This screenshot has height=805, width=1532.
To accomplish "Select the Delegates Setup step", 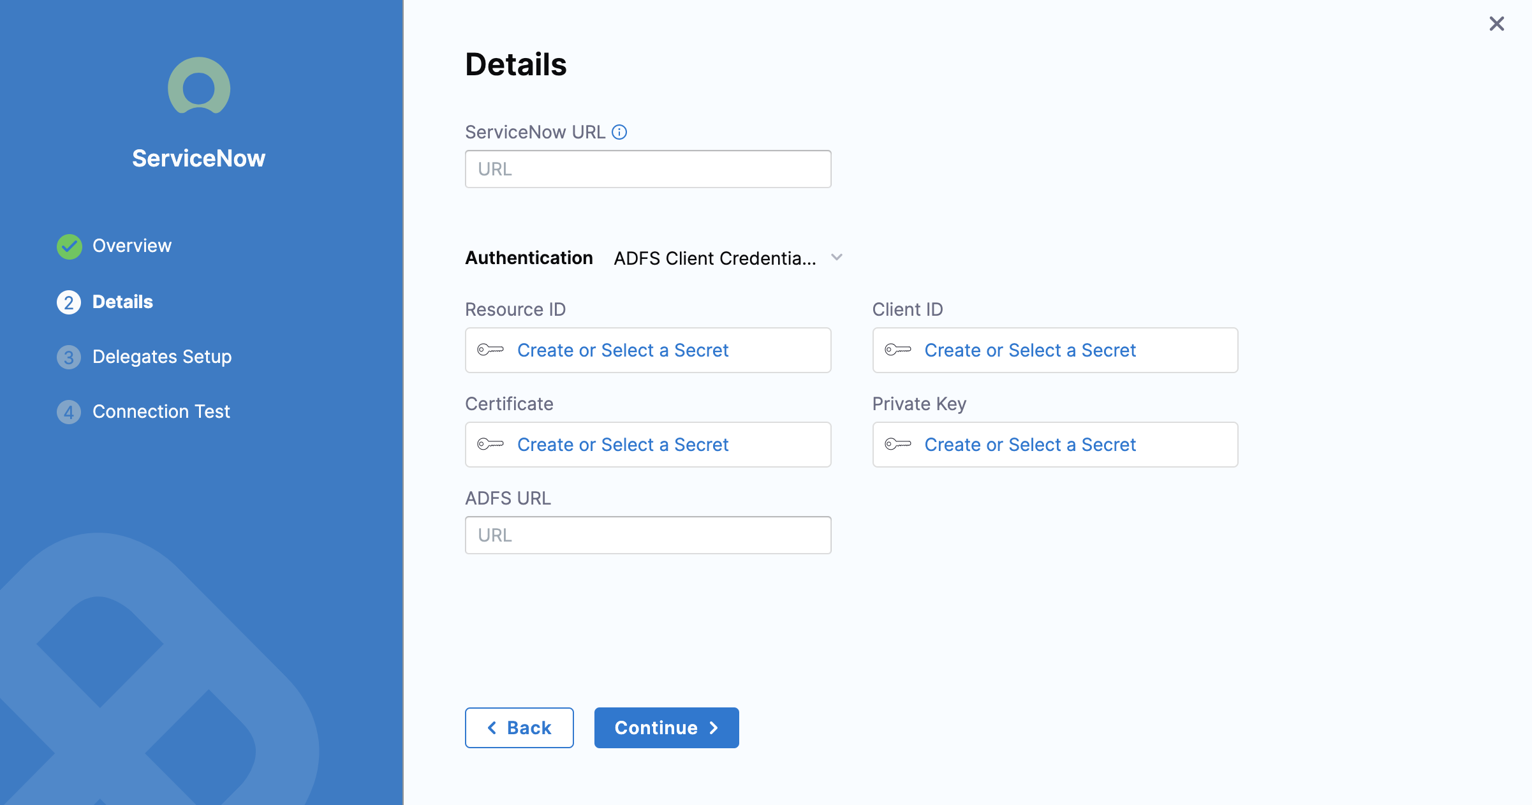I will click(162, 356).
